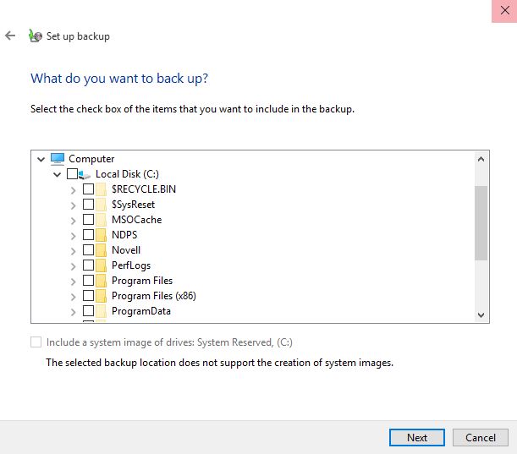
Task: Check the Program Files (x86) checkbox
Action: (x=88, y=296)
